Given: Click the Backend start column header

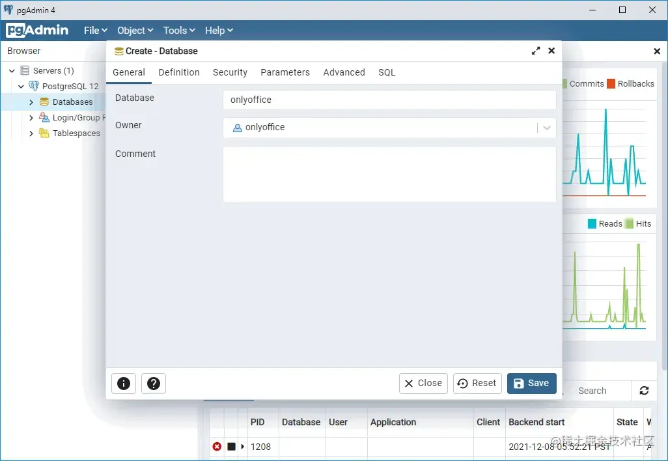Looking at the screenshot, I should click(536, 422).
